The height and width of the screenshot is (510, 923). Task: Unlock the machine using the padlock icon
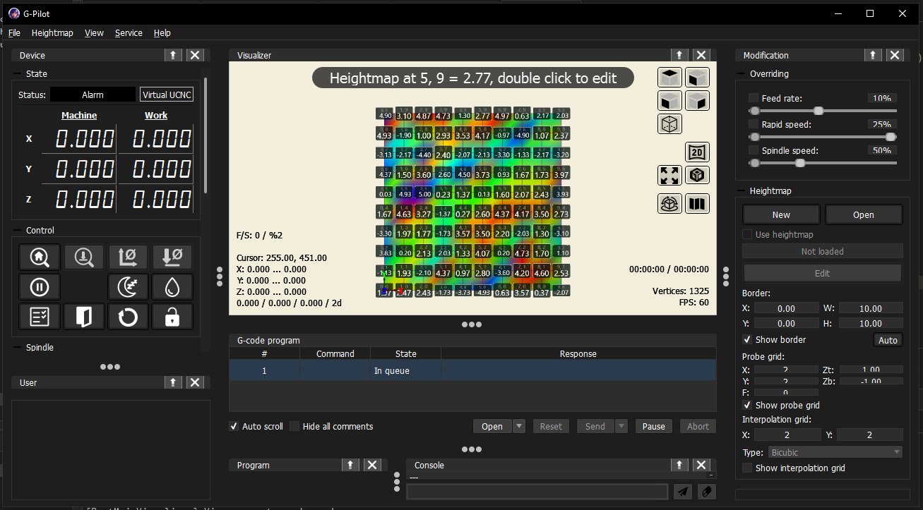pyautogui.click(x=172, y=316)
